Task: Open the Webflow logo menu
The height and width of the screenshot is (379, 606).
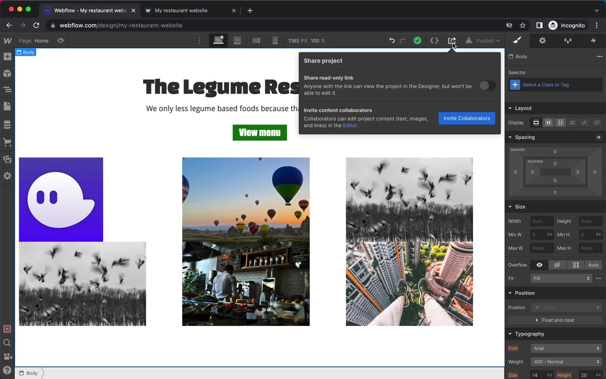Action: 8,41
